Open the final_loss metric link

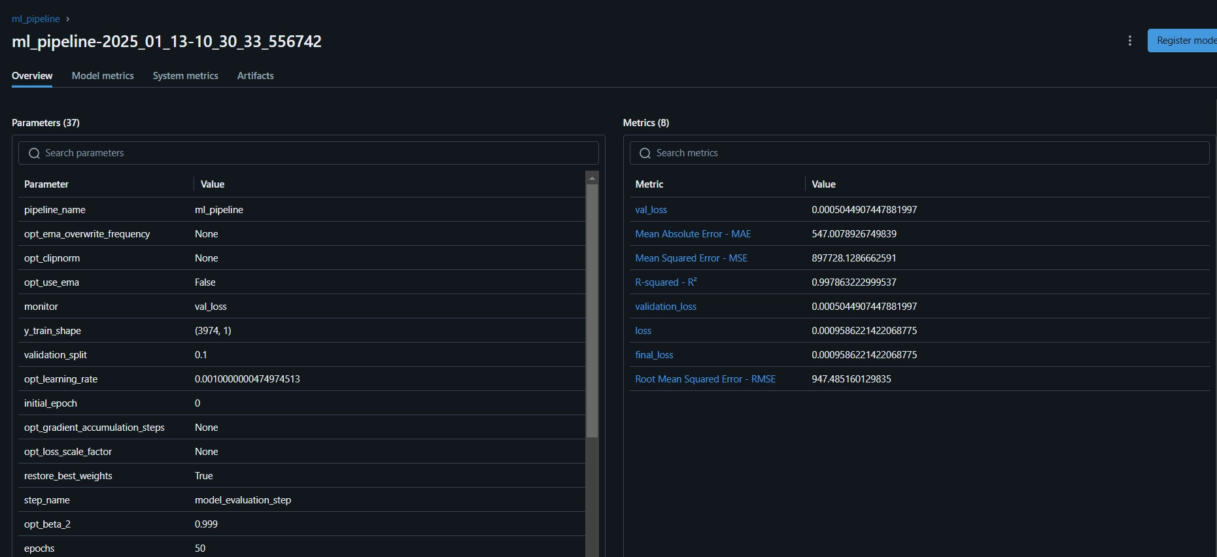click(x=654, y=355)
